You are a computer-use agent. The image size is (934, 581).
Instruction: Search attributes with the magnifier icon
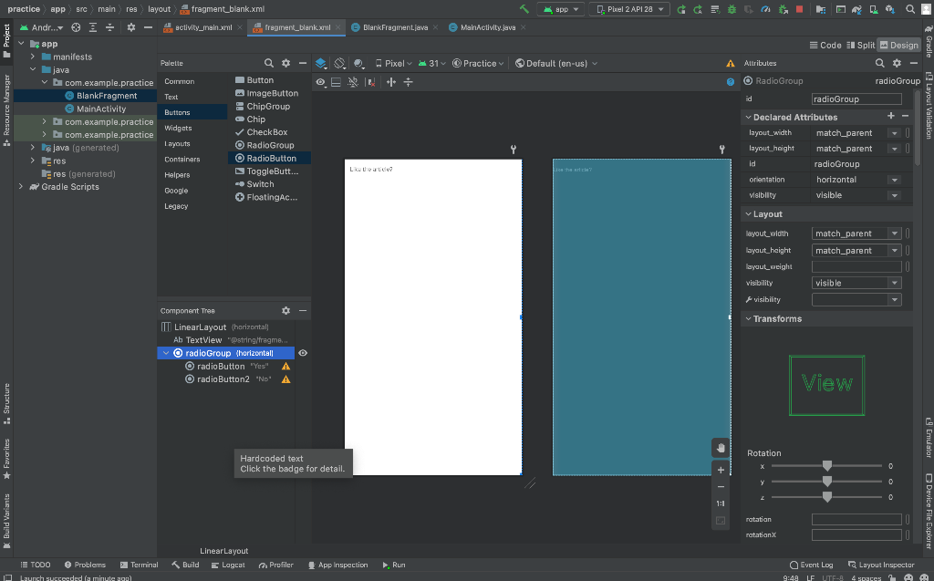click(x=880, y=63)
